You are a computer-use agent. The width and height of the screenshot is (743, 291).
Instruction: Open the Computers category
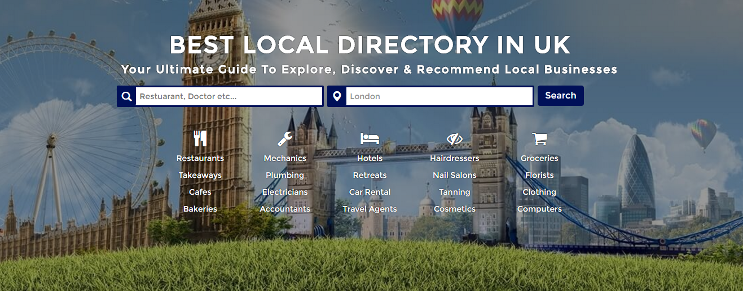coord(539,209)
